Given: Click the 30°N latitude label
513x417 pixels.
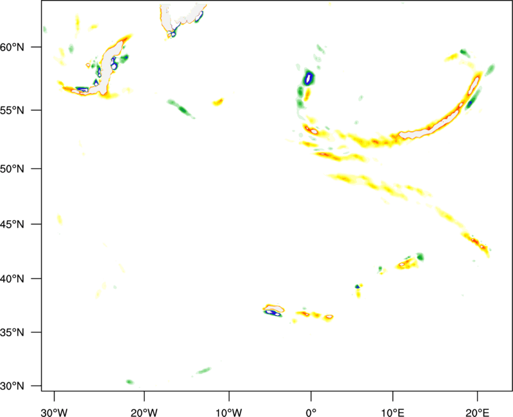Looking at the screenshot, I should point(12,386).
